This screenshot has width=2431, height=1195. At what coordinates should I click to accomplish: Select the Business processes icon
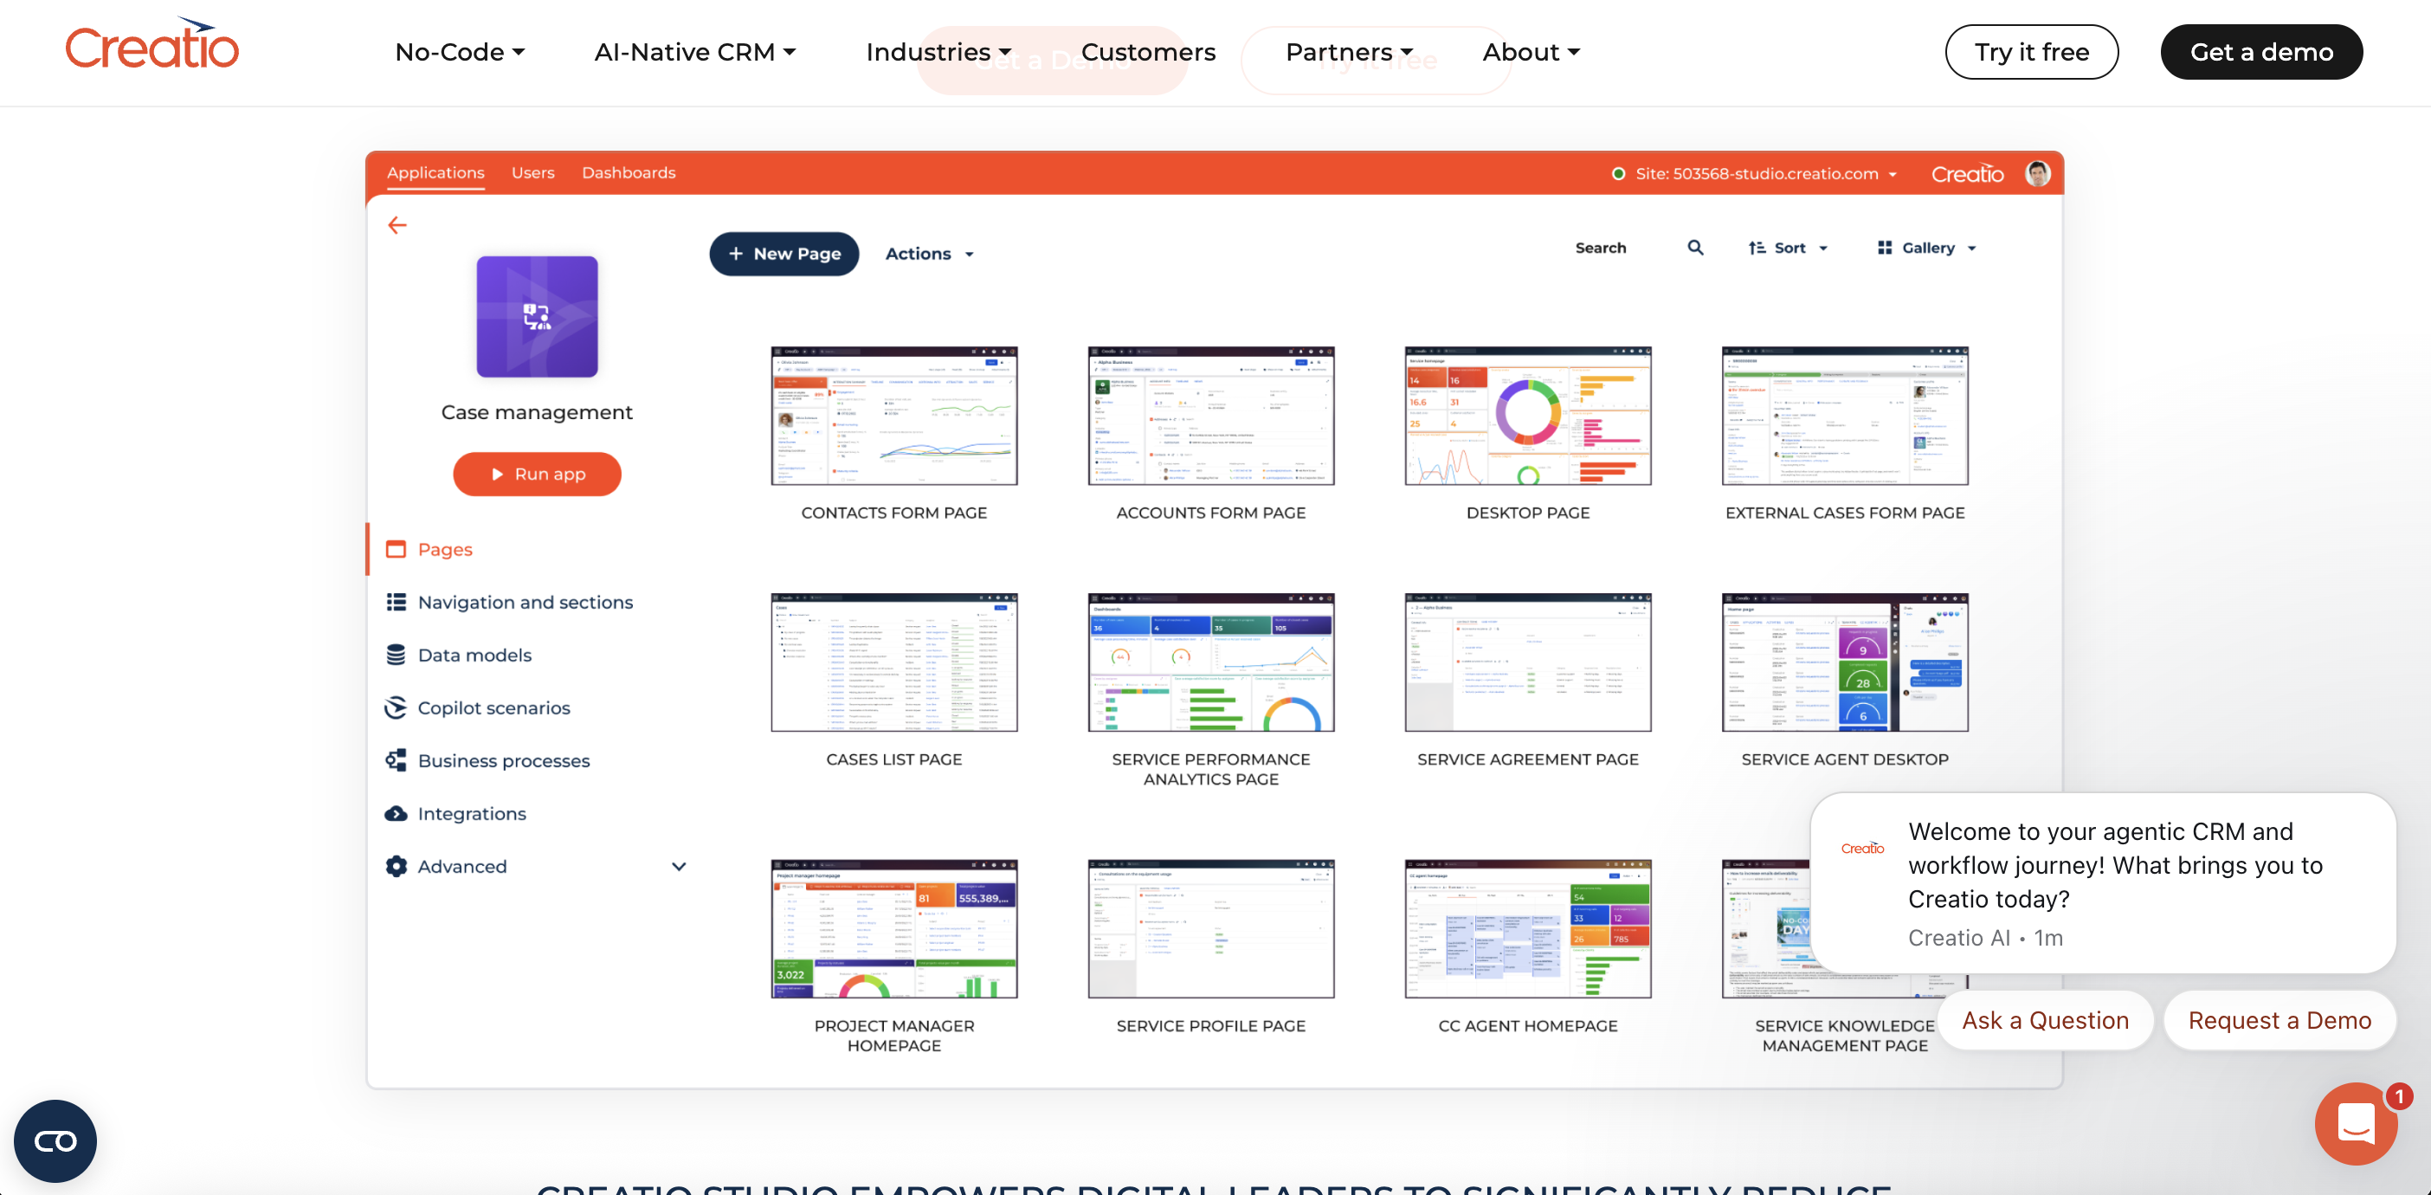(397, 759)
